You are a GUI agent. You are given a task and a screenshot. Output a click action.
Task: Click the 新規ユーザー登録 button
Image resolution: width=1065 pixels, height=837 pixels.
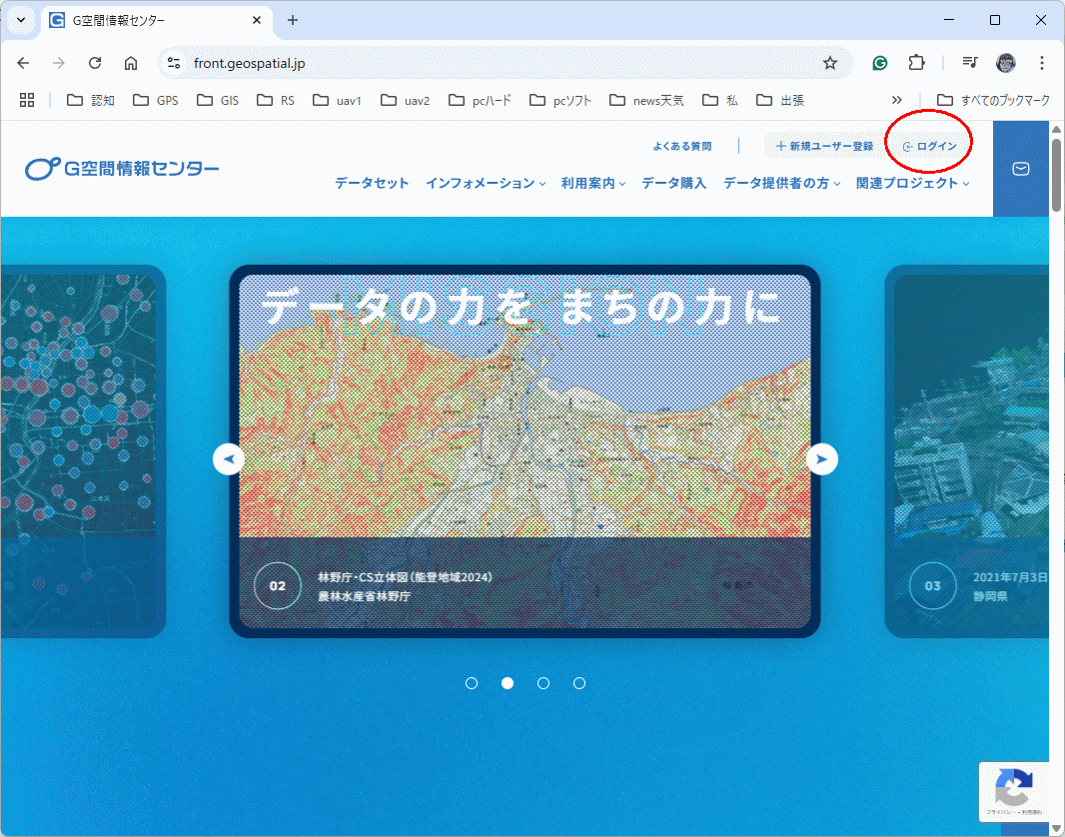[824, 147]
